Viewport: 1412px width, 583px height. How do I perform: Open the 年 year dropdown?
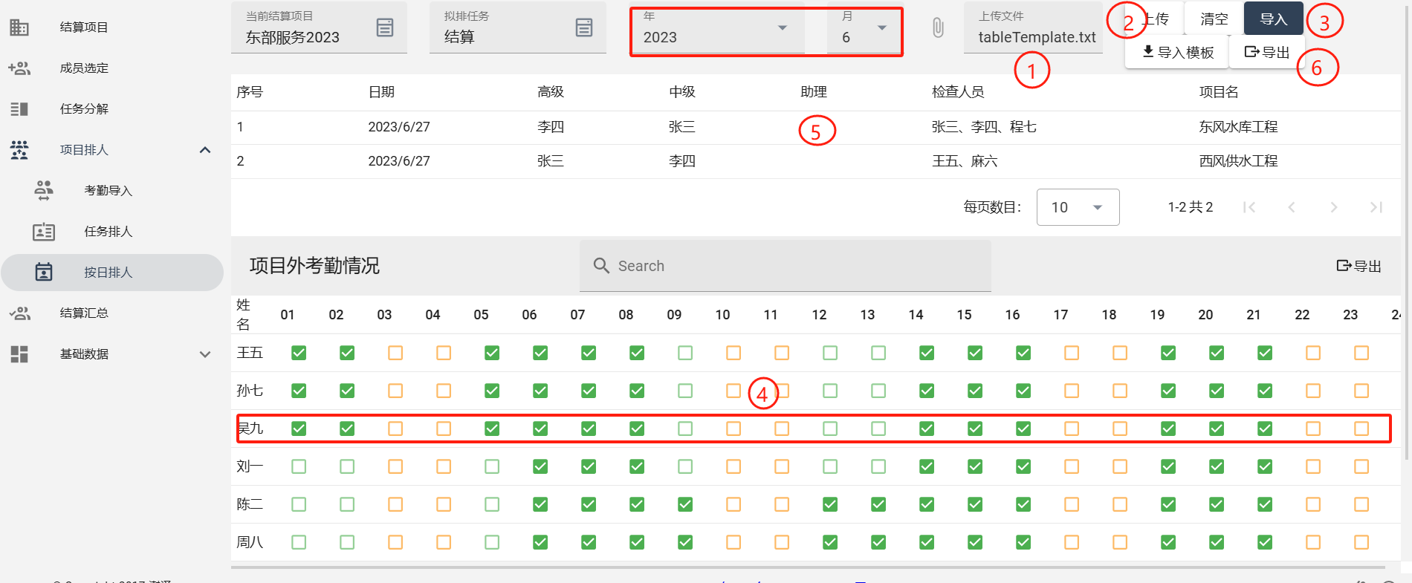(x=782, y=28)
